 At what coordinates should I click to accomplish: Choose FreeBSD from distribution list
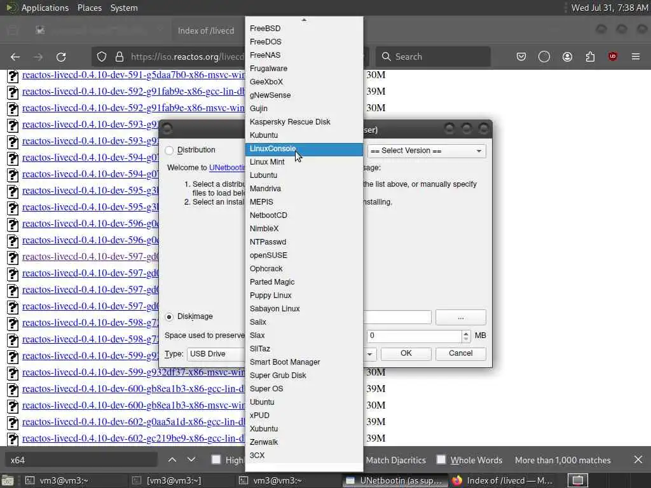(x=304, y=28)
